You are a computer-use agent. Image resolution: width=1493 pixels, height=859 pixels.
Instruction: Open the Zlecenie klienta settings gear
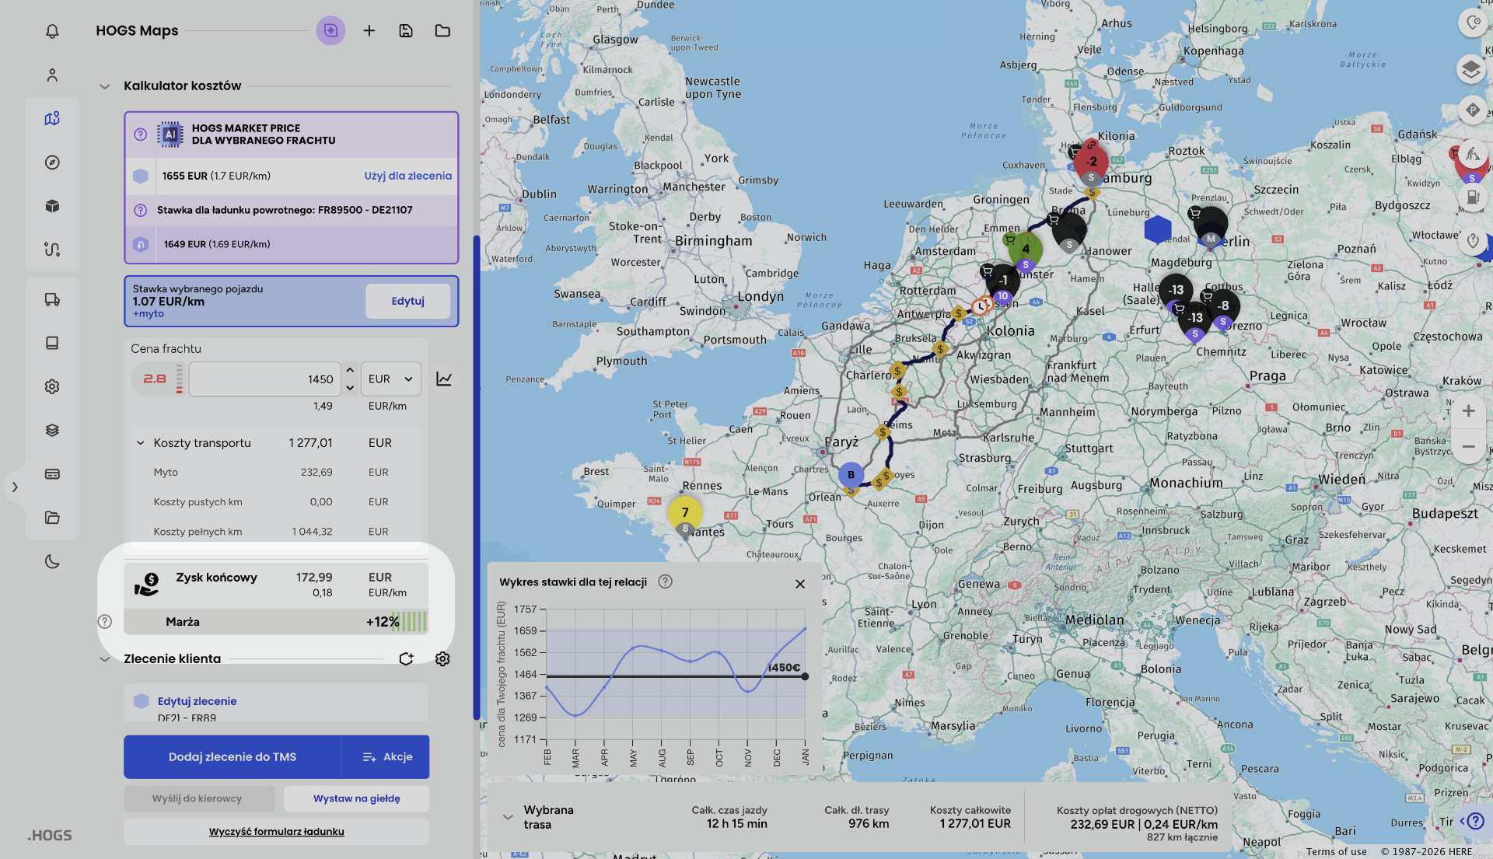[442, 658]
